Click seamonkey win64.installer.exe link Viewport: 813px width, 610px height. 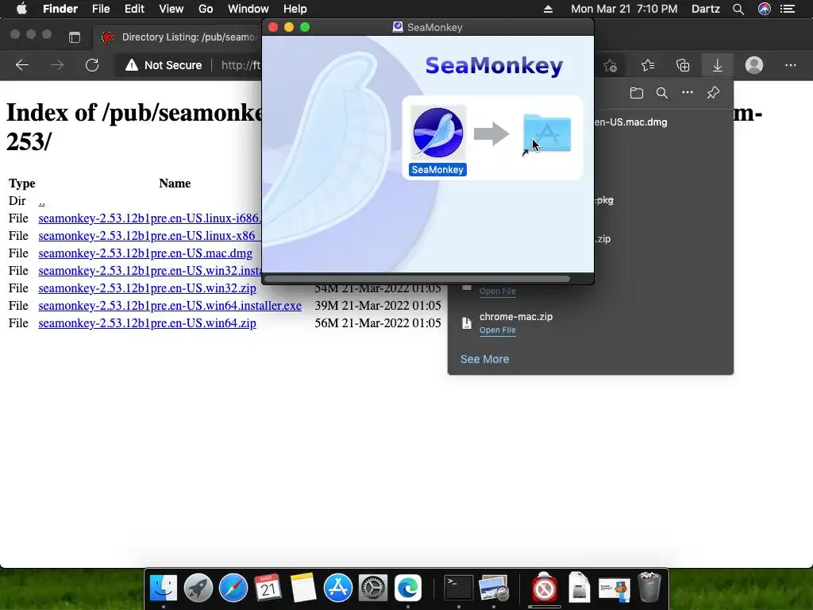170,306
